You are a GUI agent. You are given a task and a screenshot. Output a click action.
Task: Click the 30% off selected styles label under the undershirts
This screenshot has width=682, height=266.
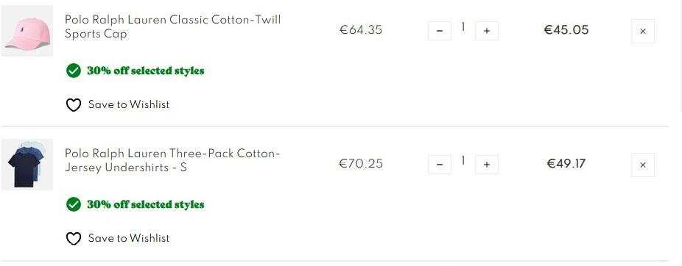click(x=146, y=204)
